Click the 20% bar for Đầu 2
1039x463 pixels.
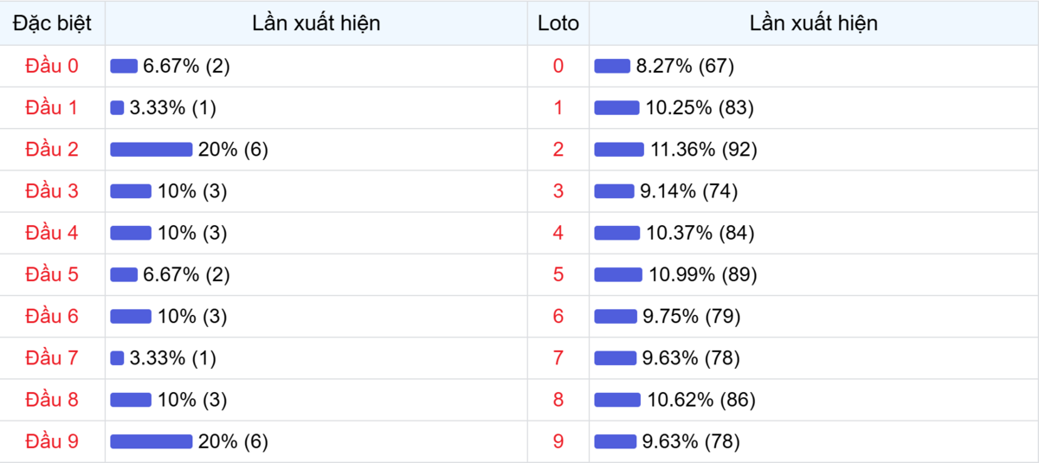(x=152, y=150)
